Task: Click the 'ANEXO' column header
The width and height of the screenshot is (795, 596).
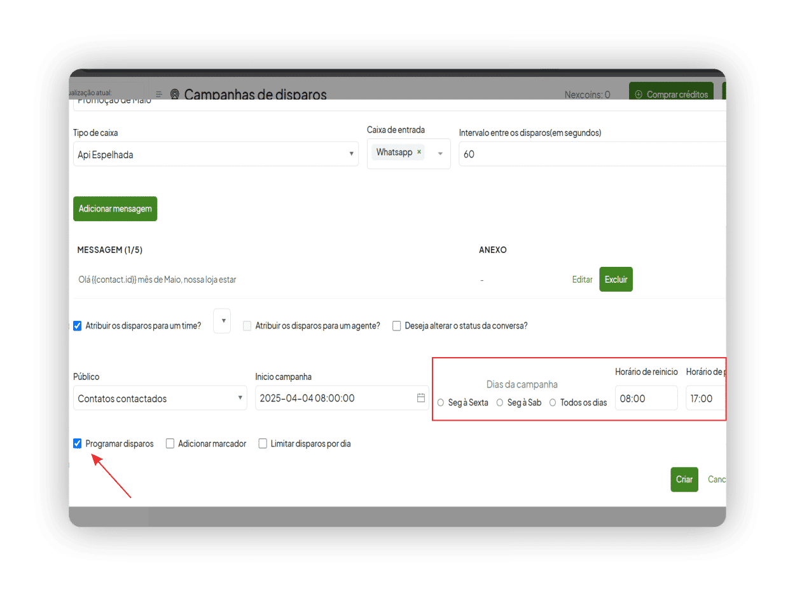Action: tap(493, 250)
